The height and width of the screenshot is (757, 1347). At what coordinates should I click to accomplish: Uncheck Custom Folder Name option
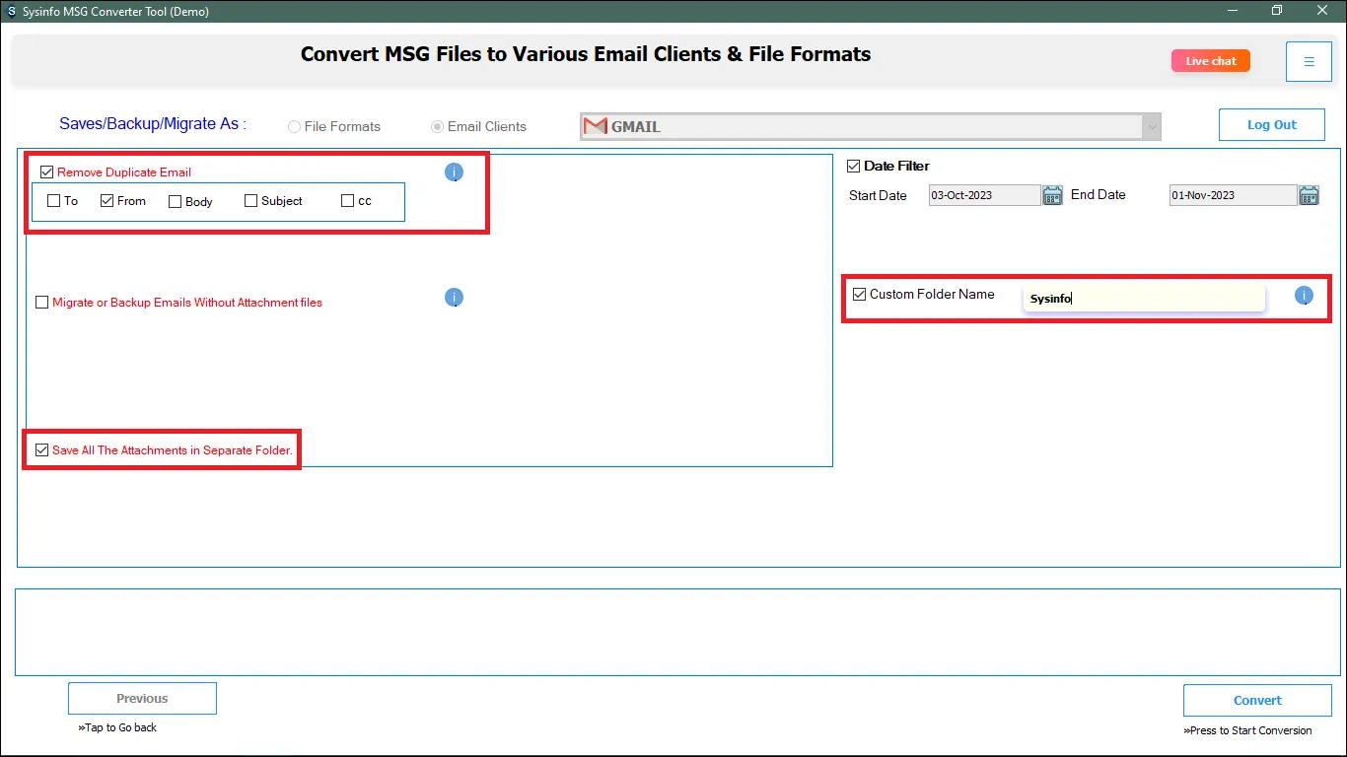(x=860, y=295)
